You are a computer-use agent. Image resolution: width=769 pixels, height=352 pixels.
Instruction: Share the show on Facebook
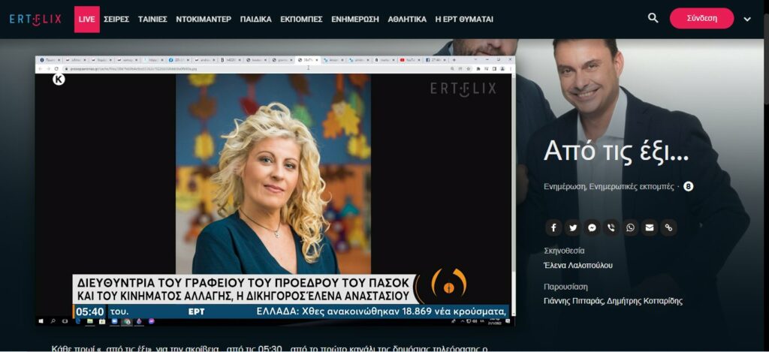coord(553,227)
